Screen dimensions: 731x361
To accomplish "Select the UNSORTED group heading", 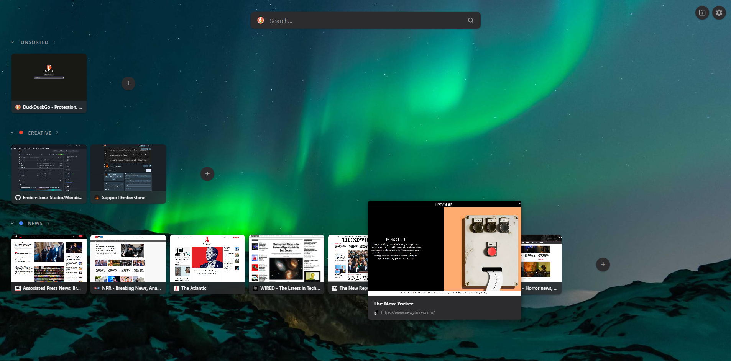I will coord(34,42).
